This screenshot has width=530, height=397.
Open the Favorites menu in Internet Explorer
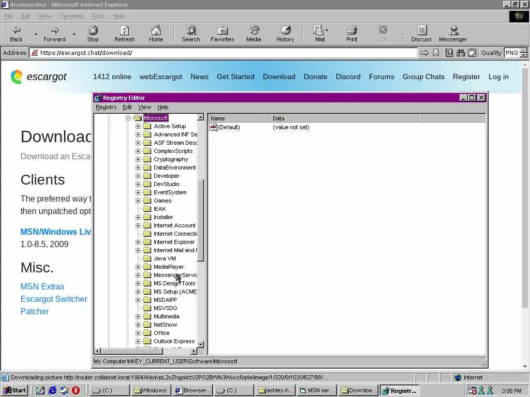point(71,16)
